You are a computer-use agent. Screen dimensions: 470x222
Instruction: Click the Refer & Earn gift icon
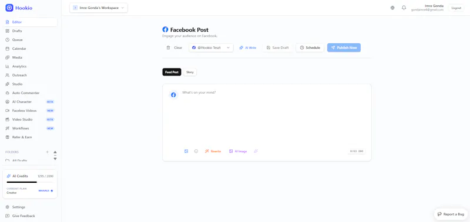tap(8, 137)
